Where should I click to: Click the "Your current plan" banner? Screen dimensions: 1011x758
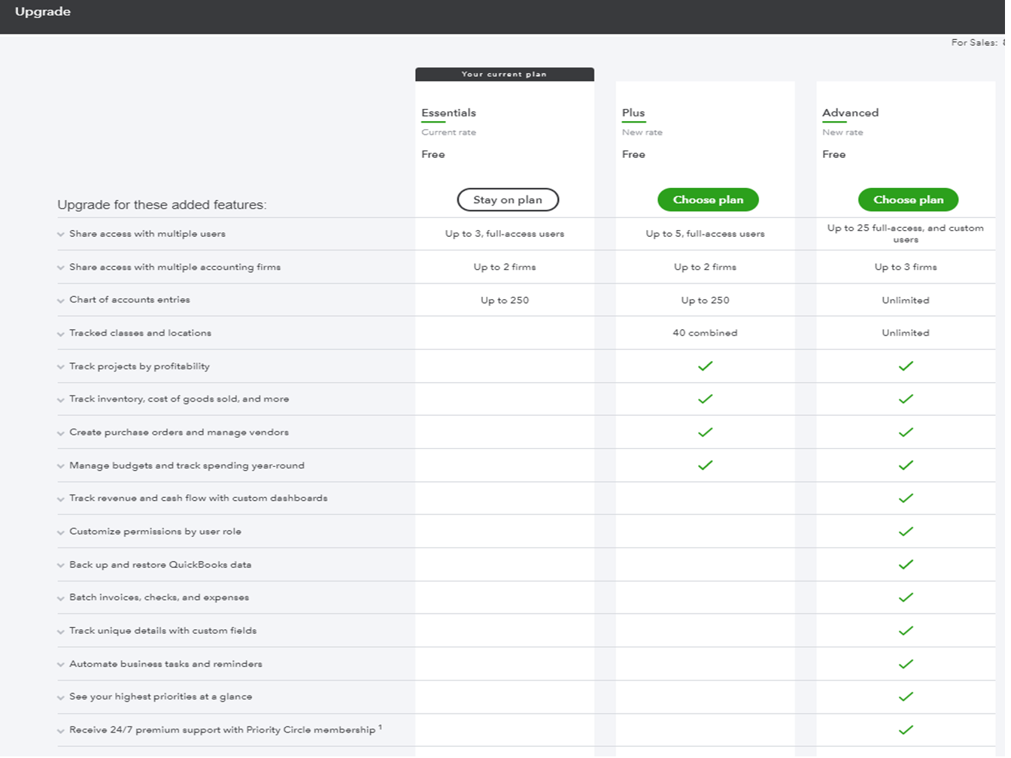point(505,74)
